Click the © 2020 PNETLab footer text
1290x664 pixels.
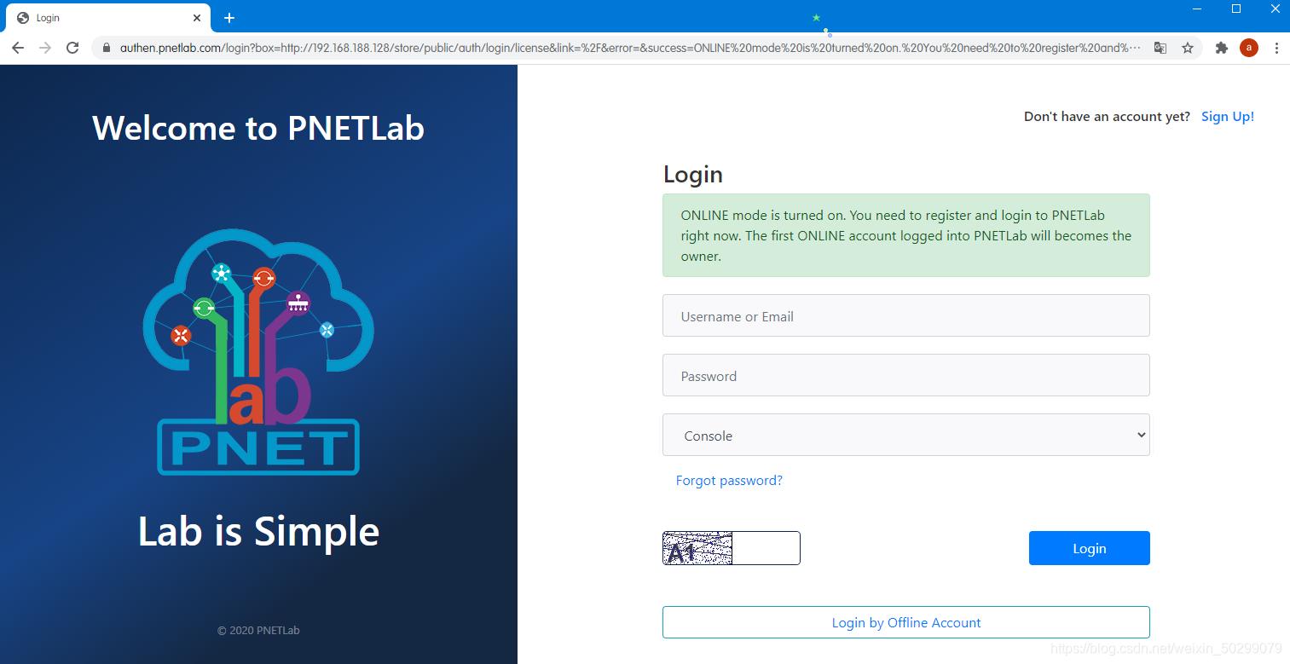pyautogui.click(x=258, y=631)
